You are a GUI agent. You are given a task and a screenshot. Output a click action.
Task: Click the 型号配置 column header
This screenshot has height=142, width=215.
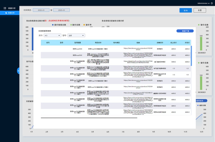coord(77,43)
